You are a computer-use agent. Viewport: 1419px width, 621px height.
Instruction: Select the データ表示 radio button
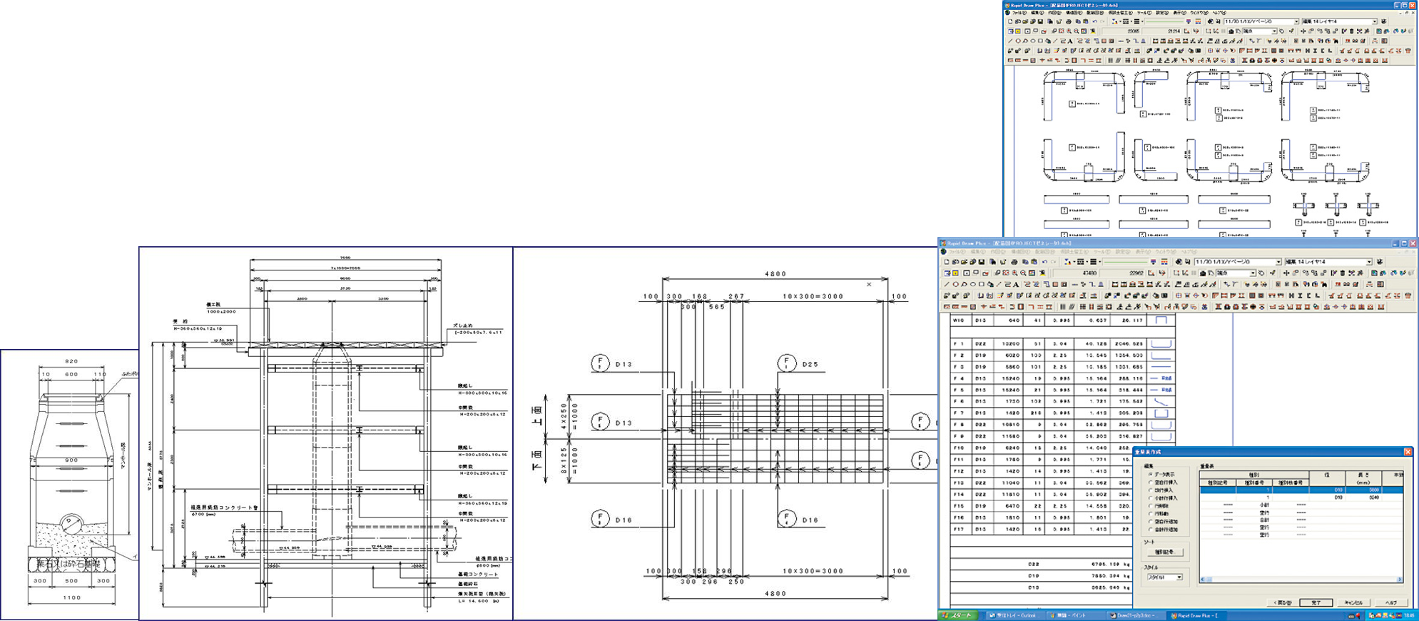[x=1150, y=475]
